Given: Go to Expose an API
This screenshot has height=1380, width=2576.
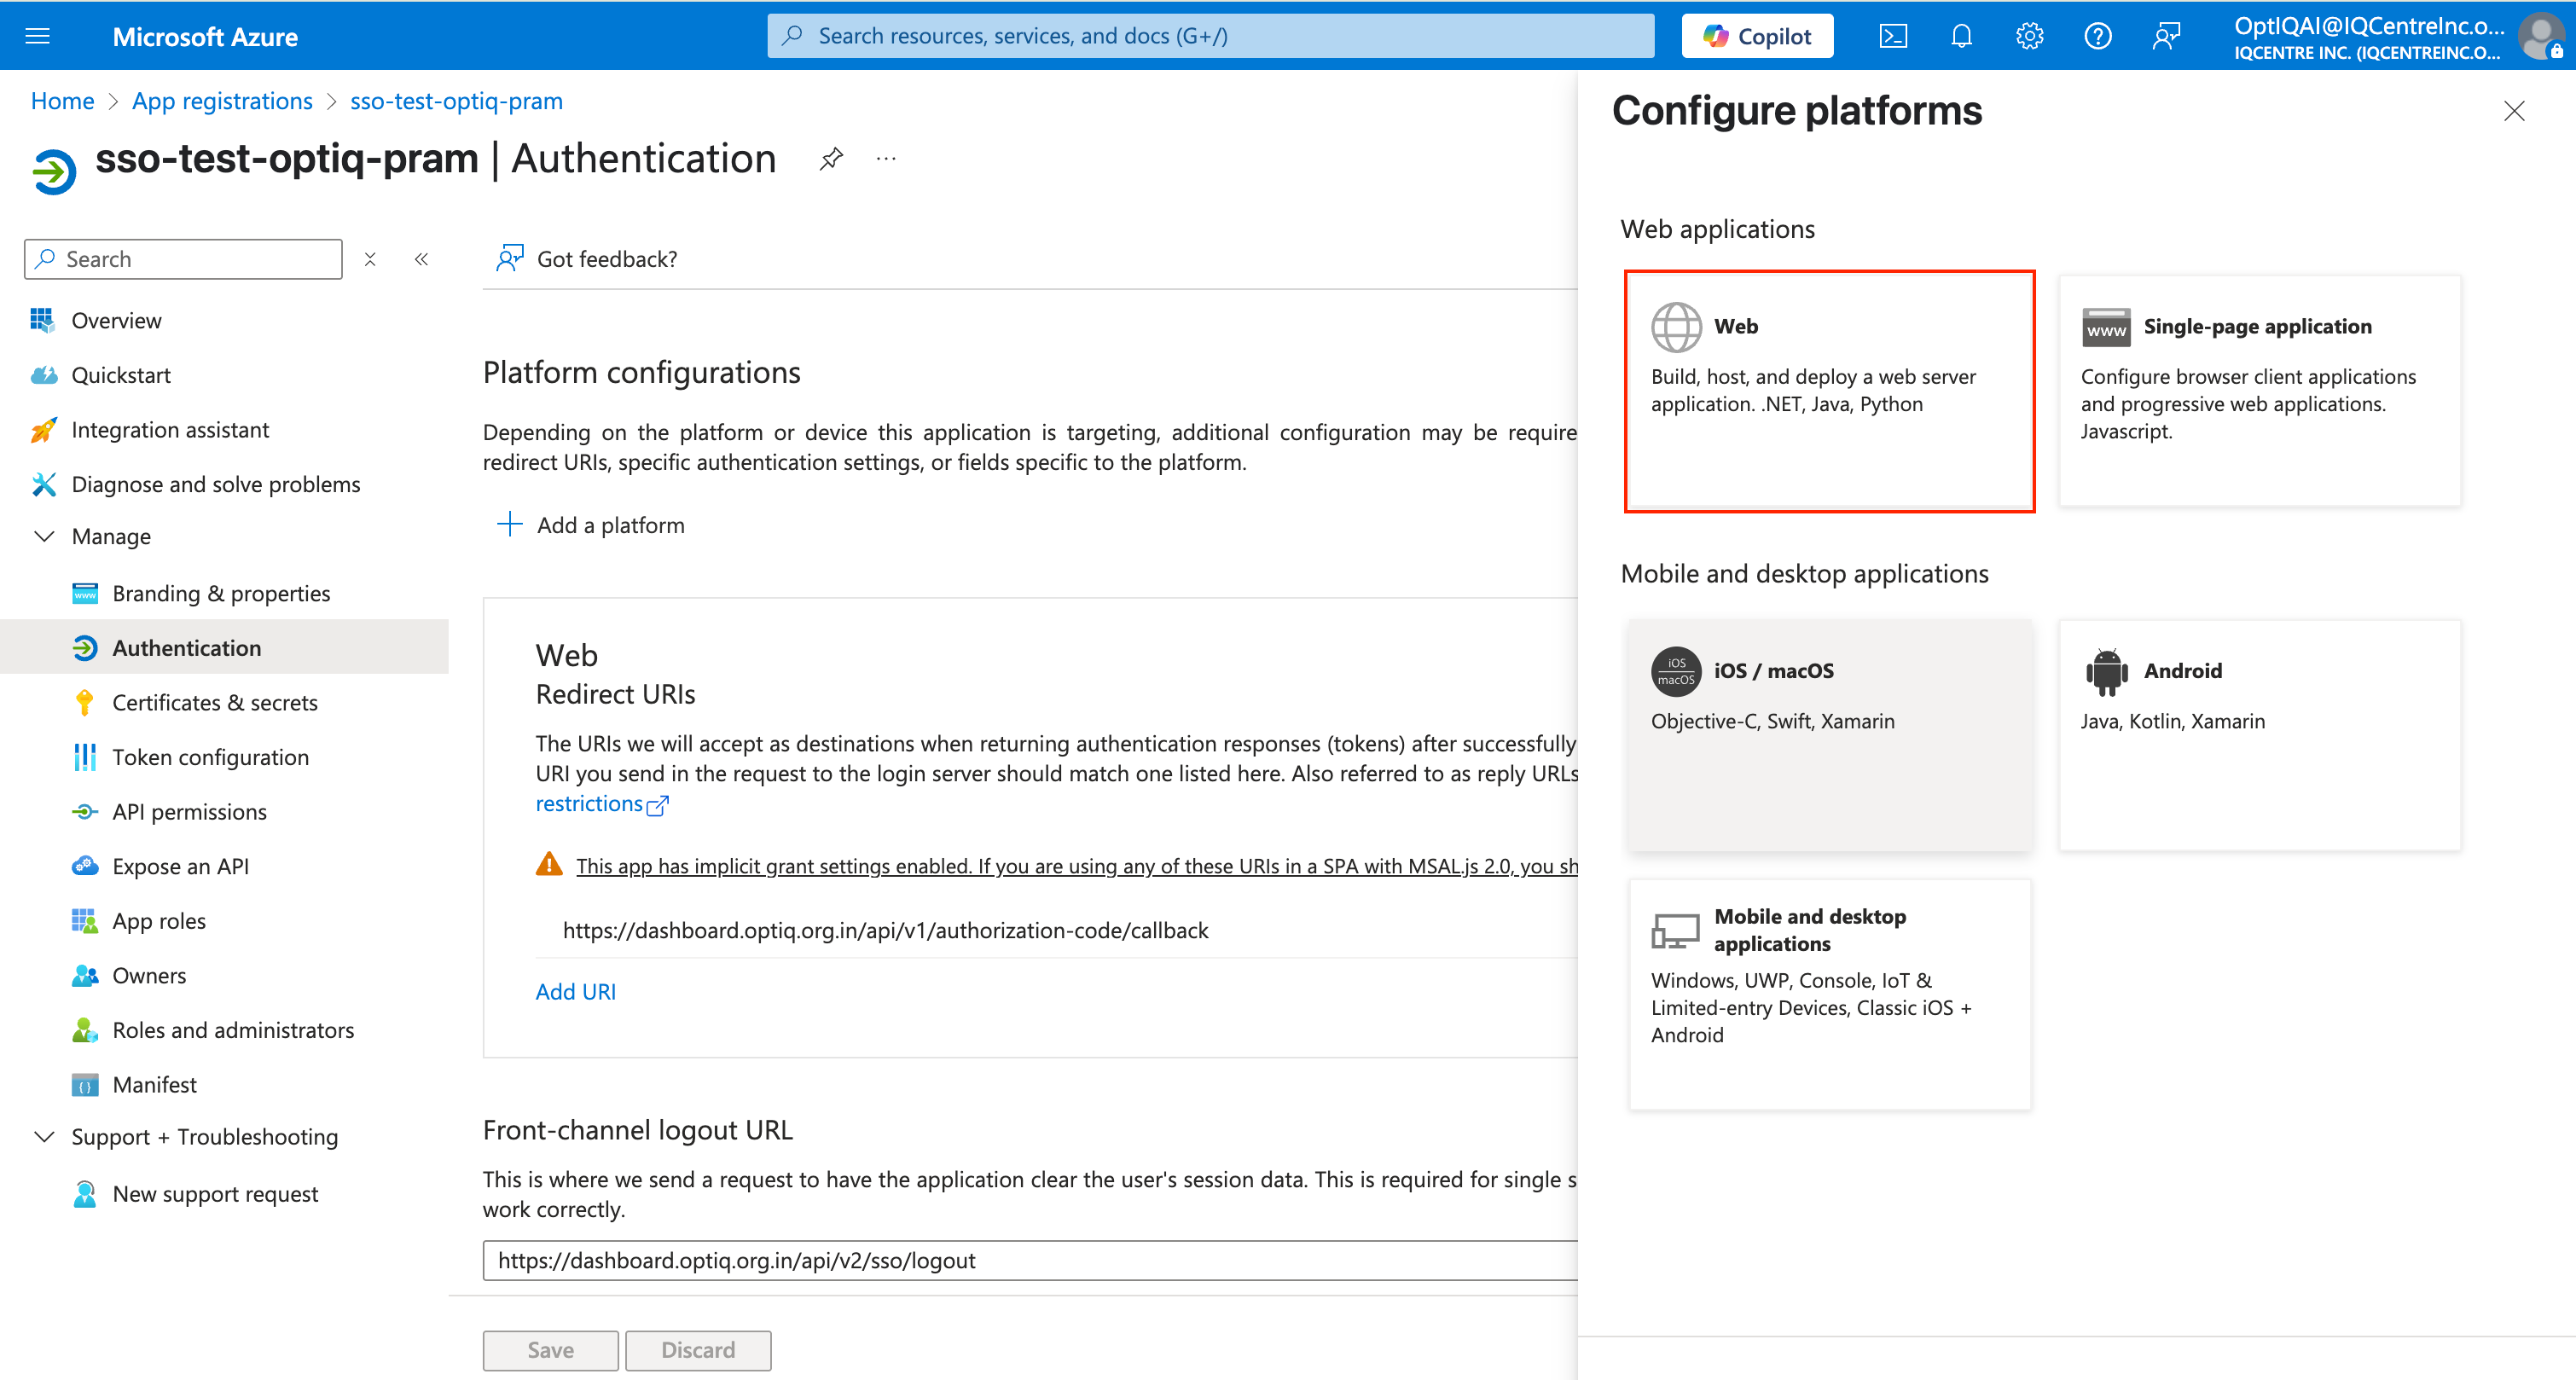Looking at the screenshot, I should coord(181,866).
